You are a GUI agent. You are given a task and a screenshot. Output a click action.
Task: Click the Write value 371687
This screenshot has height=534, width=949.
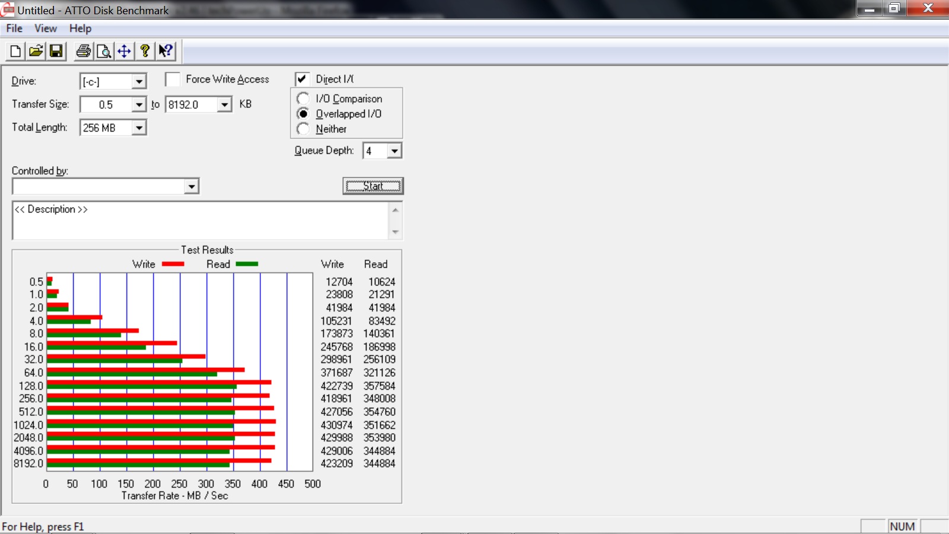pos(336,373)
